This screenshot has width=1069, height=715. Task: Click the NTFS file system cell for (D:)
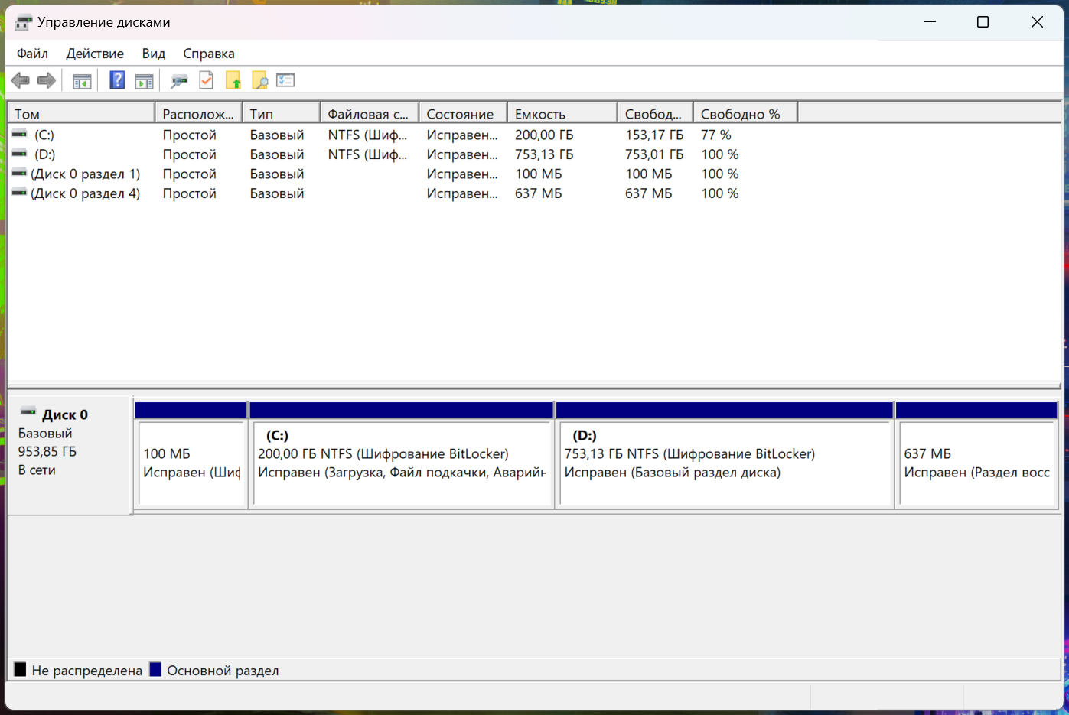pos(367,154)
